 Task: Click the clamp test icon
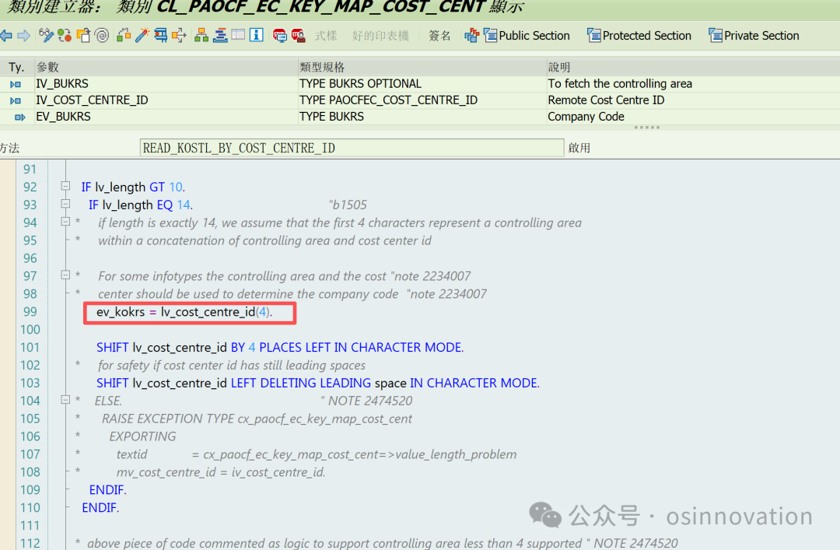pos(160,35)
